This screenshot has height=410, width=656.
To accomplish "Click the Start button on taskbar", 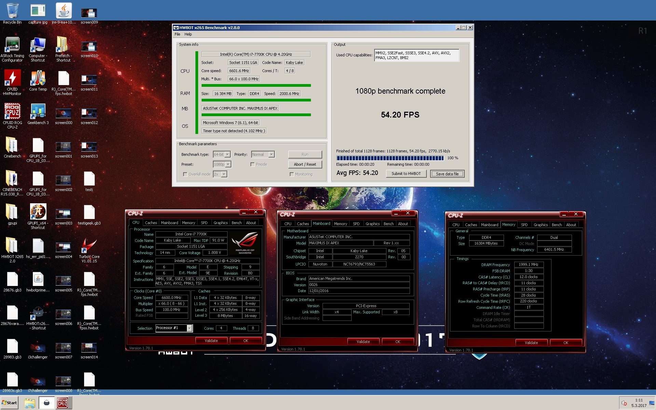I will 9,403.
